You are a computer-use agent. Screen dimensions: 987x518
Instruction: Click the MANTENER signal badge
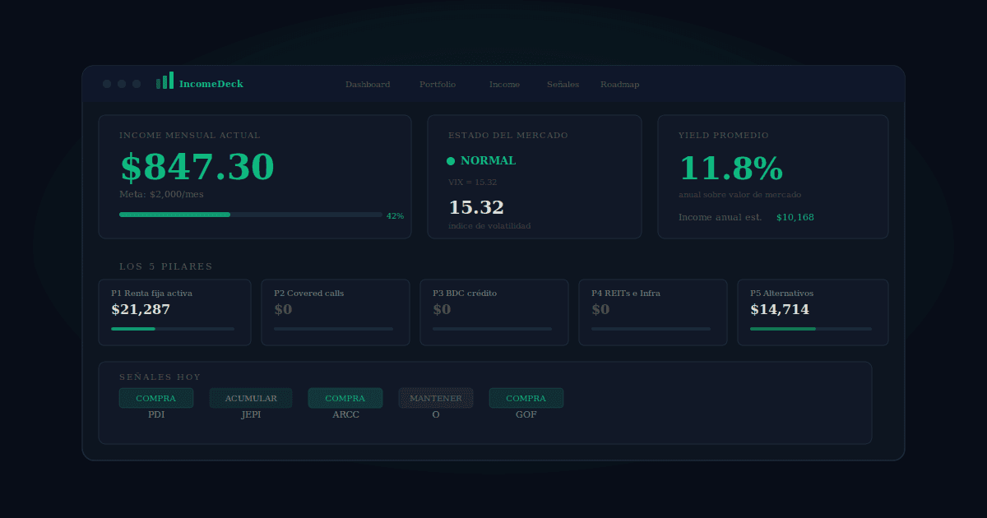(436, 398)
